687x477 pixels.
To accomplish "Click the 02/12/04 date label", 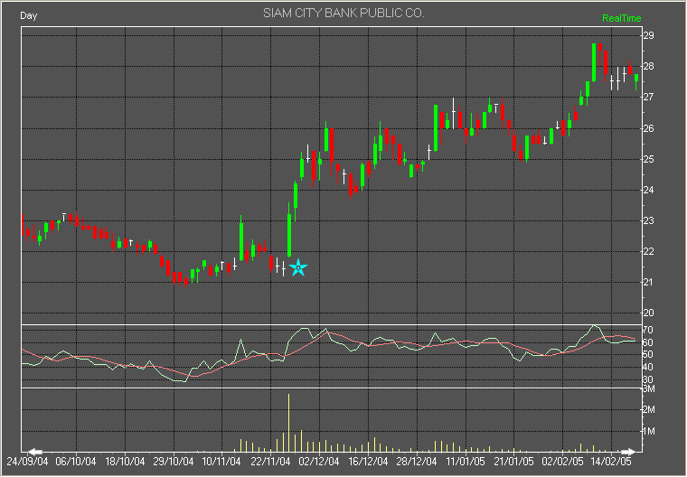I will pos(319,462).
